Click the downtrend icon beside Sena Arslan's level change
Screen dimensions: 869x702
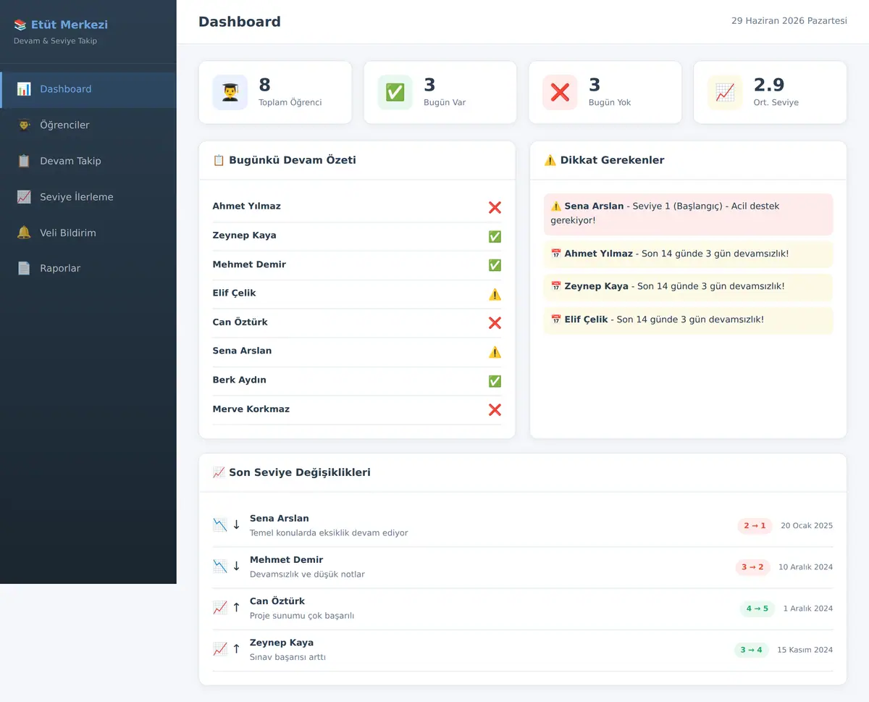(220, 525)
